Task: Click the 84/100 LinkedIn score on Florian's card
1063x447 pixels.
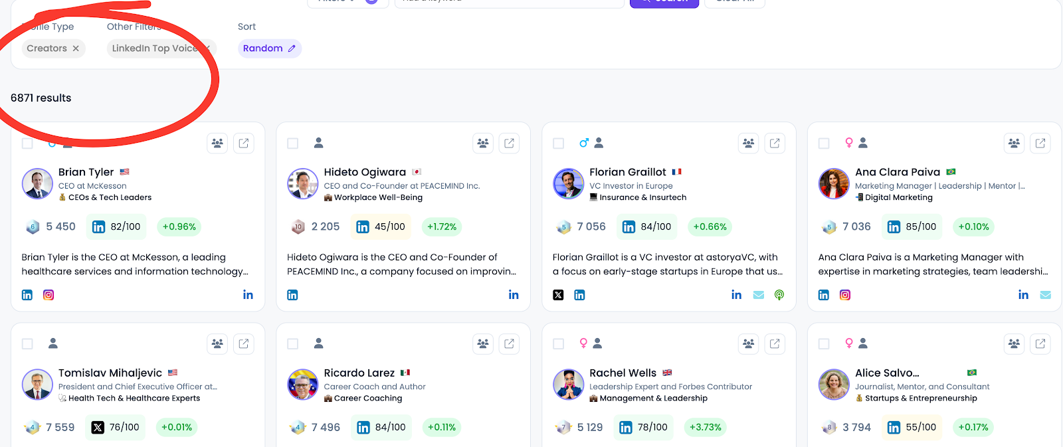Action: pos(646,226)
